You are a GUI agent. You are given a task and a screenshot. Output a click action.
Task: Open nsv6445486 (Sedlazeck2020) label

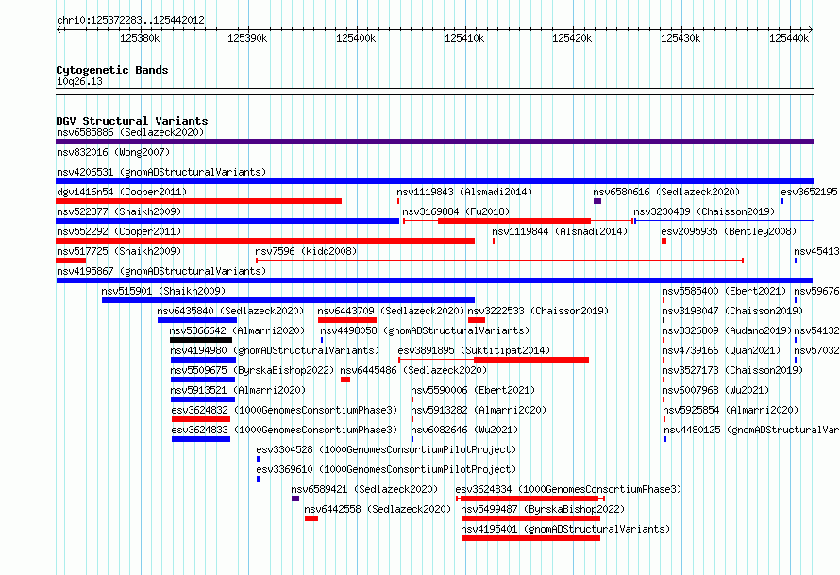click(x=413, y=370)
